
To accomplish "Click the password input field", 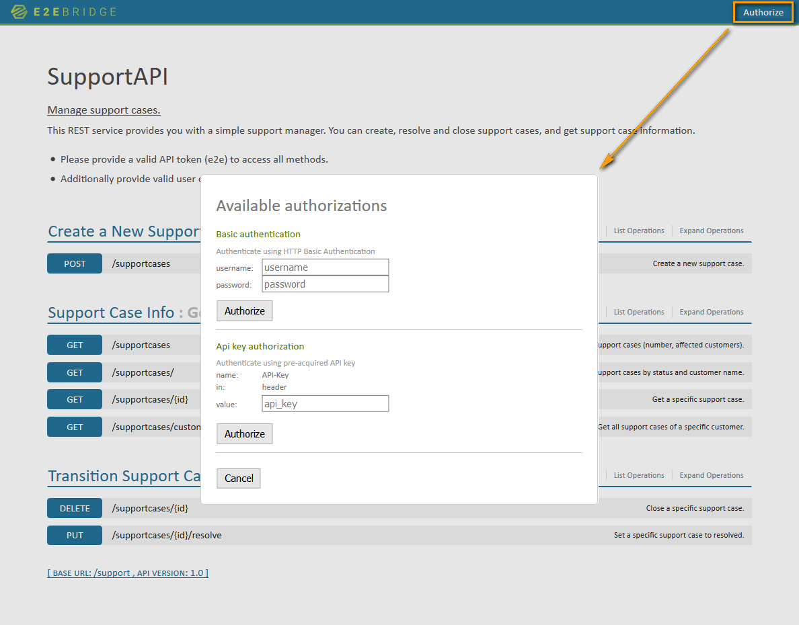I will [x=325, y=284].
